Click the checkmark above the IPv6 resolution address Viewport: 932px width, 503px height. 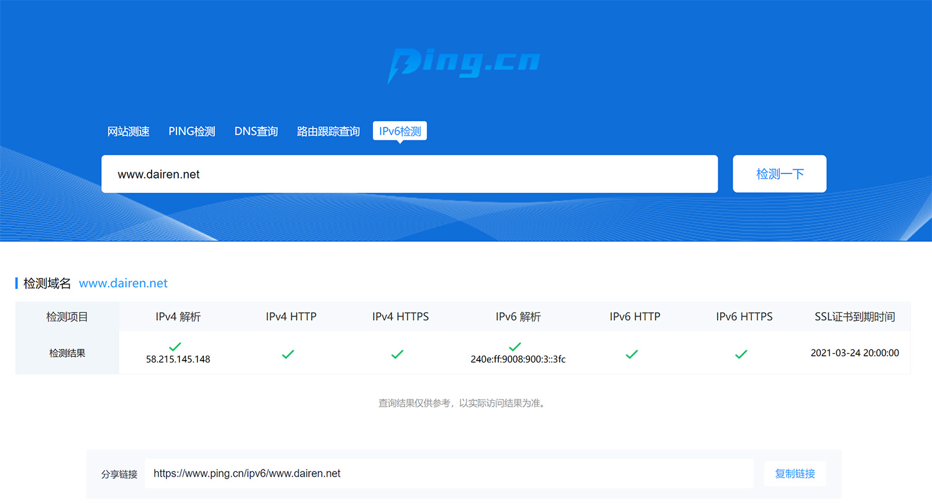[x=514, y=346]
